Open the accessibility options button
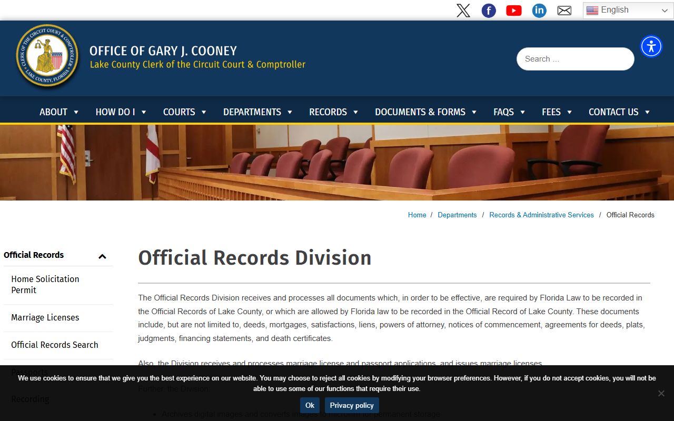This screenshot has width=674, height=421. pyautogui.click(x=651, y=46)
